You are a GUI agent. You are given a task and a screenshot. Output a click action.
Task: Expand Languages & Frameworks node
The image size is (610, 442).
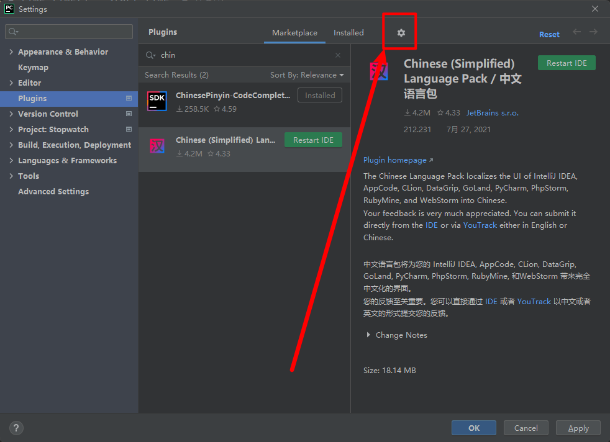point(11,161)
